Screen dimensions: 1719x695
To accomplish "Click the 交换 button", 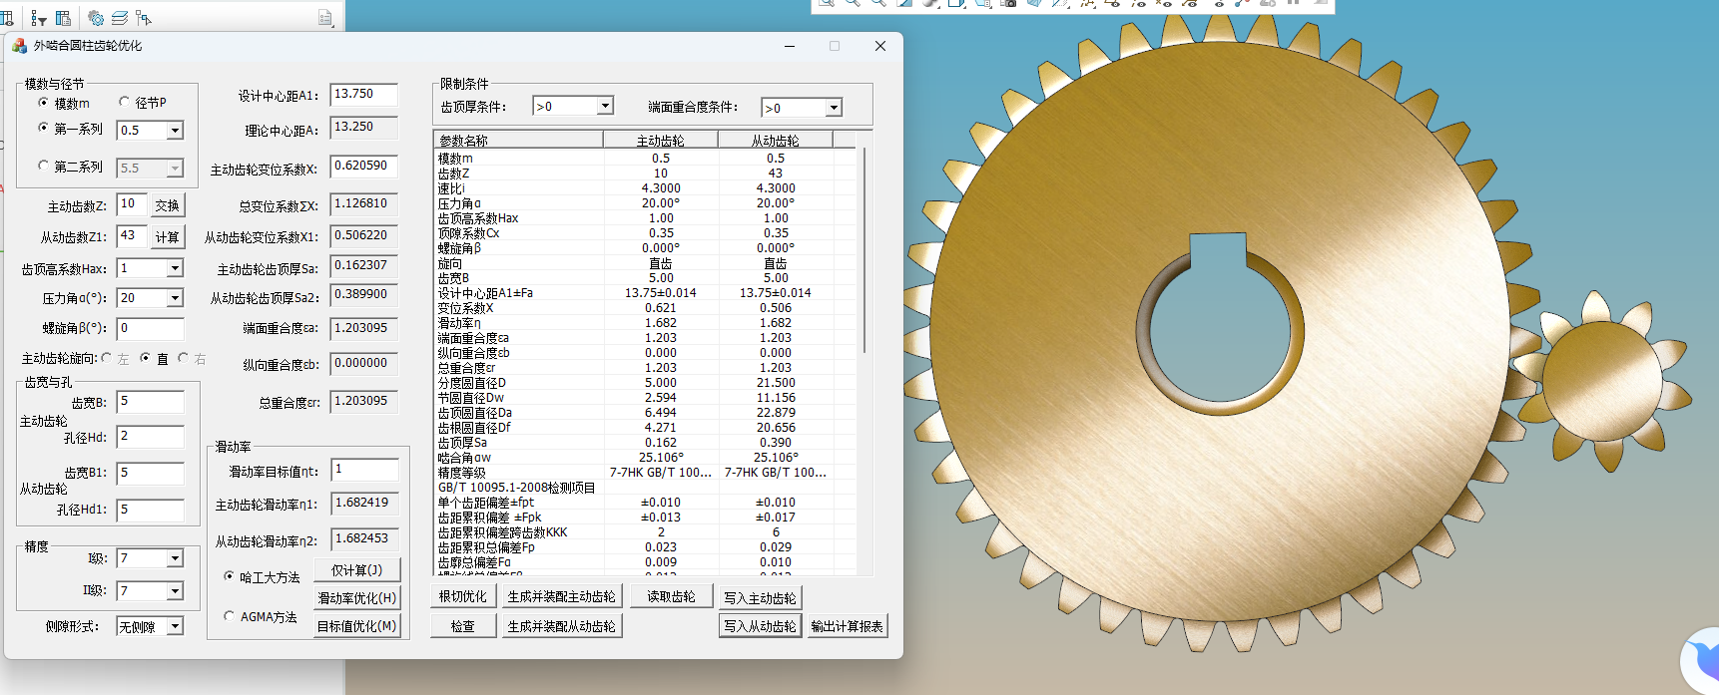I will 168,205.
